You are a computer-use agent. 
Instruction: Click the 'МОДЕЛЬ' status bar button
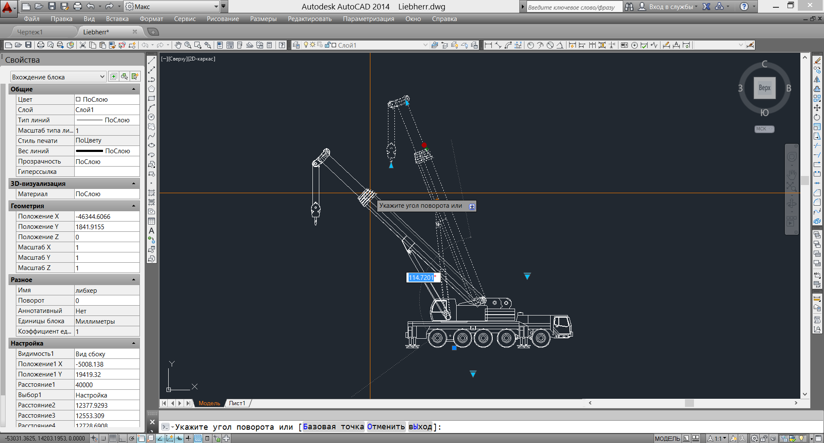(667, 438)
